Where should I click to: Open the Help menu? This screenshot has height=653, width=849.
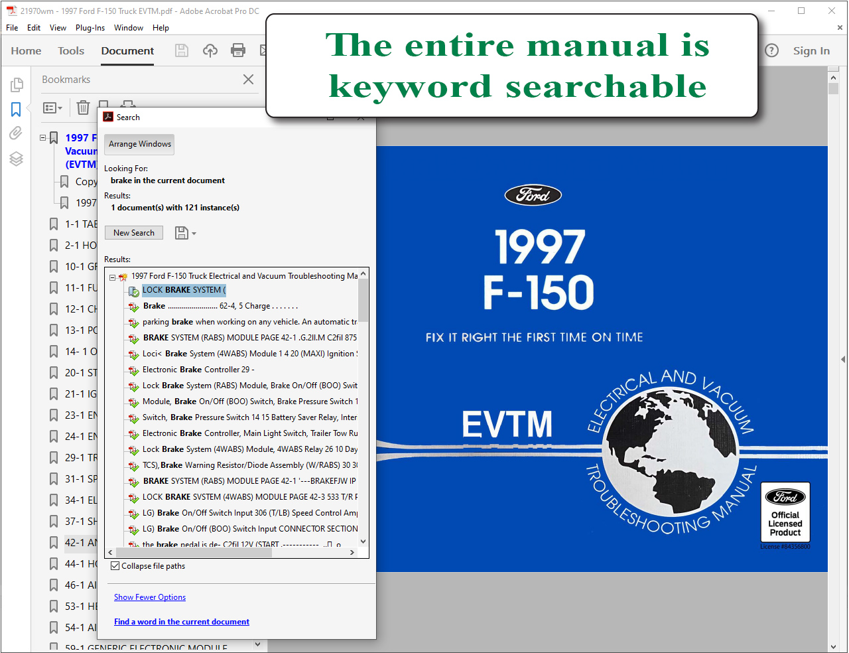coord(161,28)
